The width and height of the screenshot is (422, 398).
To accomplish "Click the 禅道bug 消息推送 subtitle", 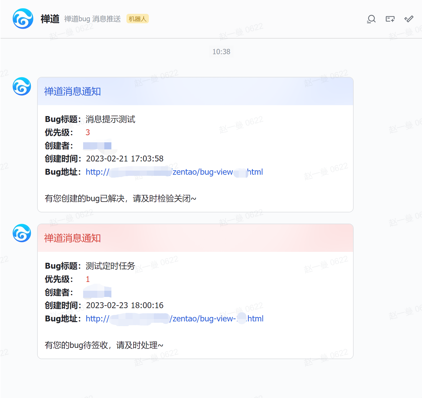I will click(93, 19).
